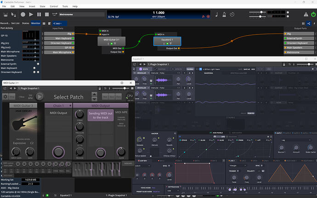Click the Equator2 1 plugin node
This screenshot has width=317, height=198.
pos(167,41)
